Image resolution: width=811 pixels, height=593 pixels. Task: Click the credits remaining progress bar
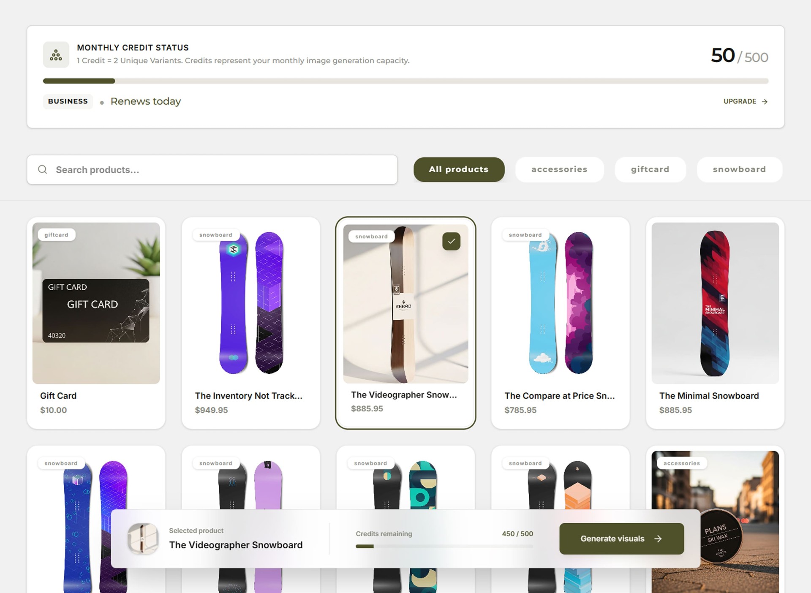point(444,546)
